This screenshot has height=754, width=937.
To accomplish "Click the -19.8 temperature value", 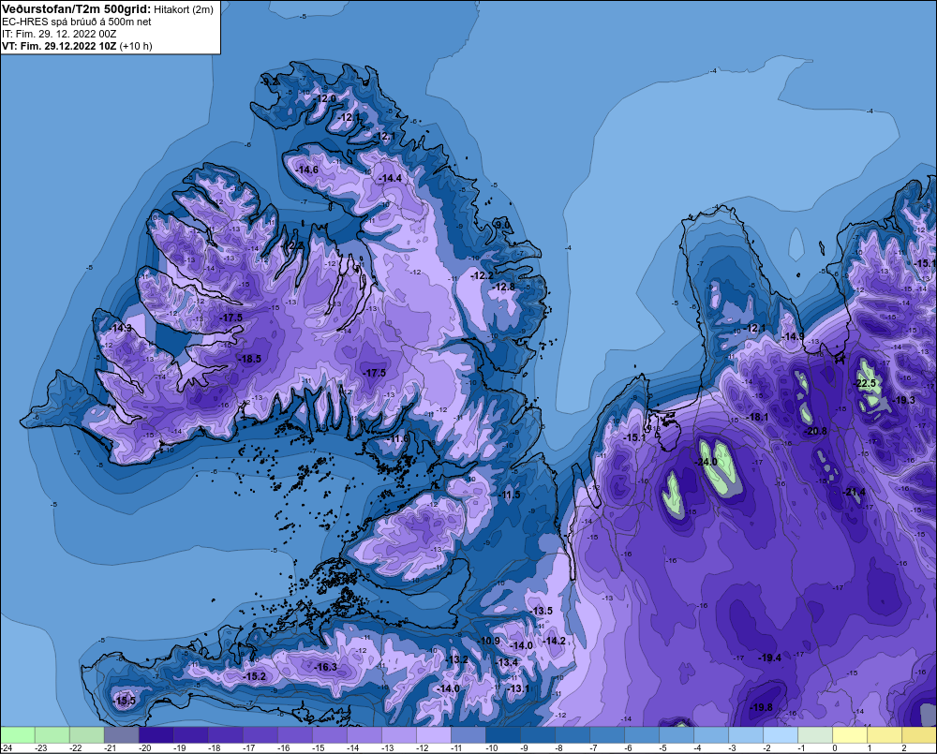I will pyautogui.click(x=761, y=707).
